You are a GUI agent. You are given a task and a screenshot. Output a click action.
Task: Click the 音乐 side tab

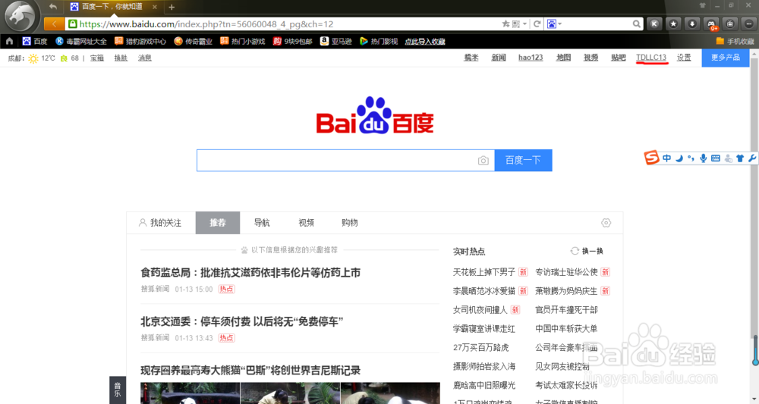point(118,390)
